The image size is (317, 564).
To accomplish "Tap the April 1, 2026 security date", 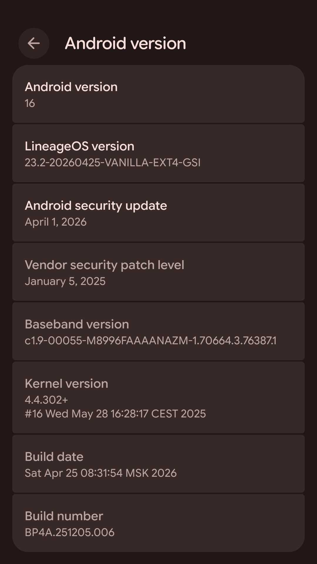I will (56, 222).
